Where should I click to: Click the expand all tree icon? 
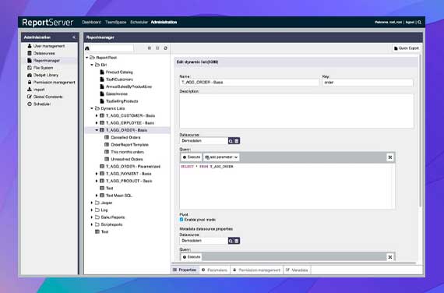pyautogui.click(x=150, y=48)
